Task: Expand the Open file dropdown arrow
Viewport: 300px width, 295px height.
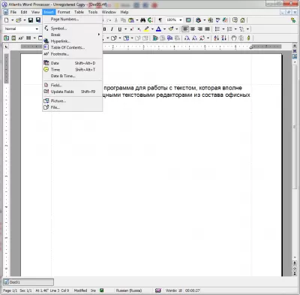Action: click(25, 20)
